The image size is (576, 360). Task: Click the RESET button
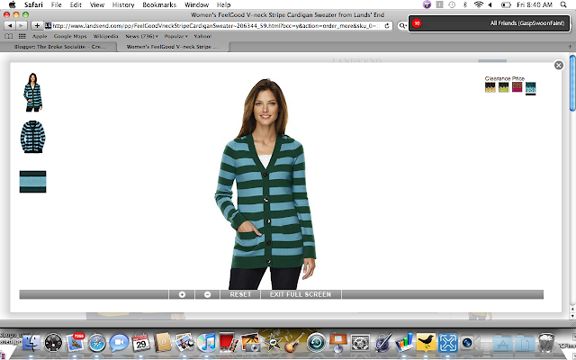(x=240, y=294)
